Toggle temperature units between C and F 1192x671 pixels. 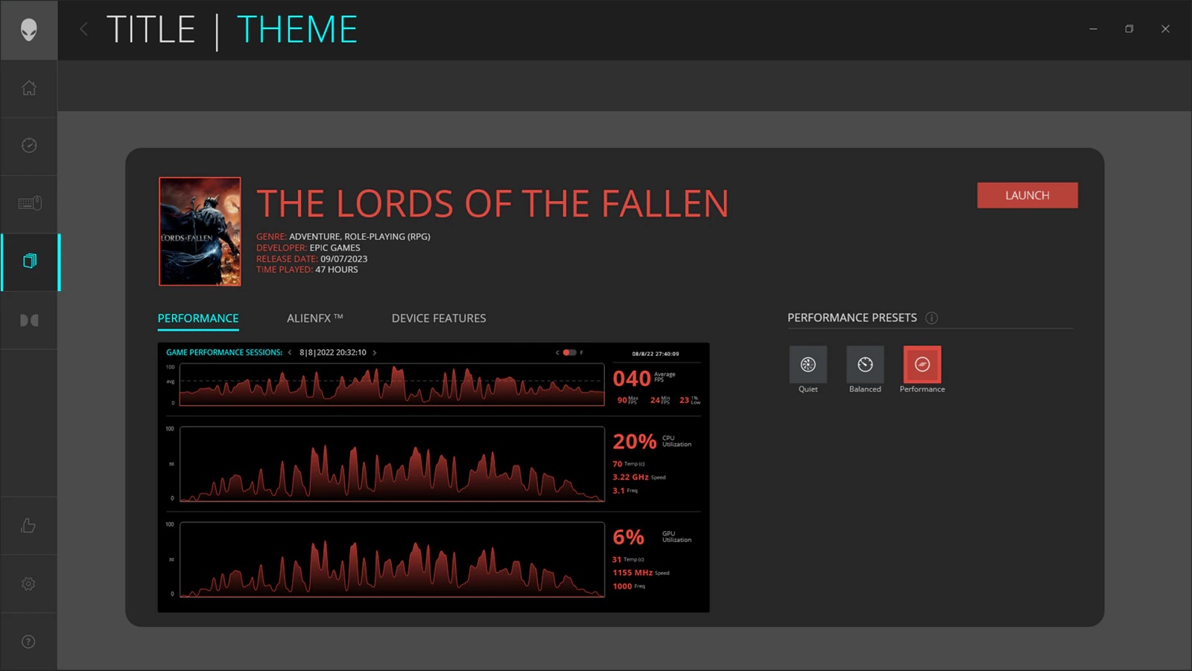[569, 352]
